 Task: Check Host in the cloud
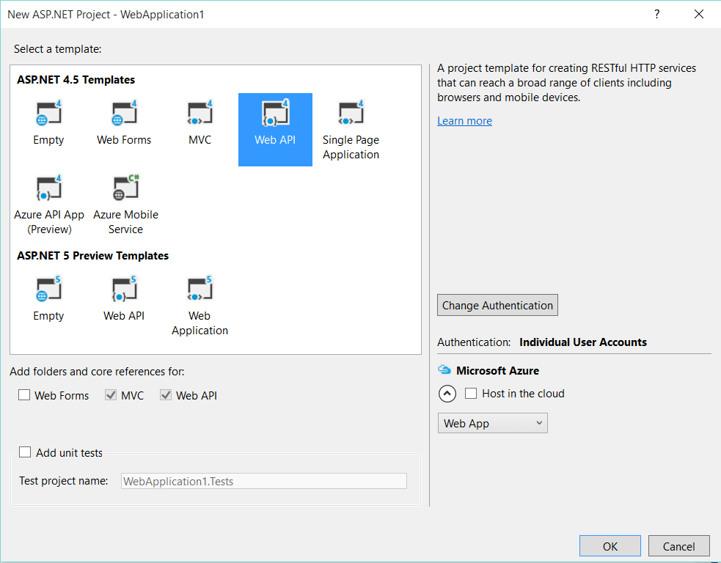click(x=471, y=394)
